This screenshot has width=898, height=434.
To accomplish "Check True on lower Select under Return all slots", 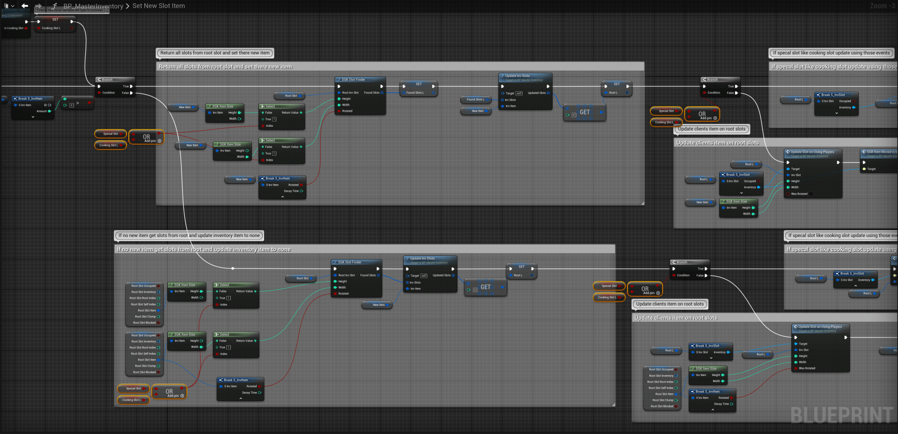I will point(274,153).
